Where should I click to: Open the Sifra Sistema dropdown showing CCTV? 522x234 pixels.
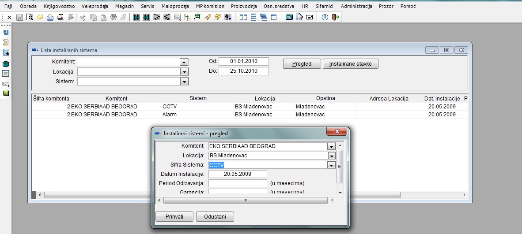tap(331, 165)
